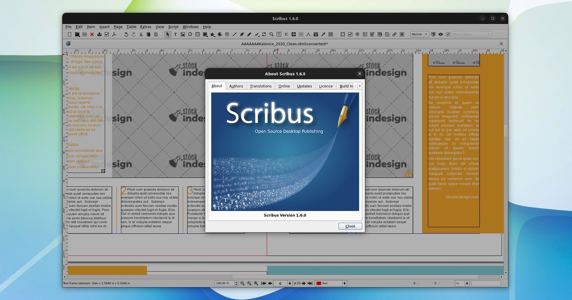The height and width of the screenshot is (300, 572).
Task: Select the Text Frame tool
Action: coord(175,35)
